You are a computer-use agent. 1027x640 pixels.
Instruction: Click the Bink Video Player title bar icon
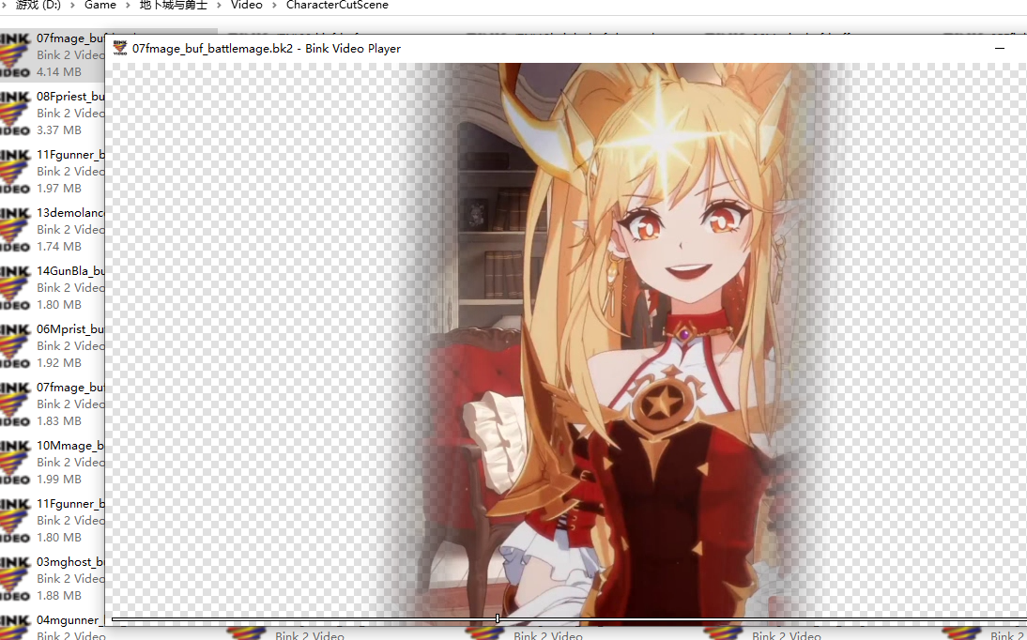point(120,48)
